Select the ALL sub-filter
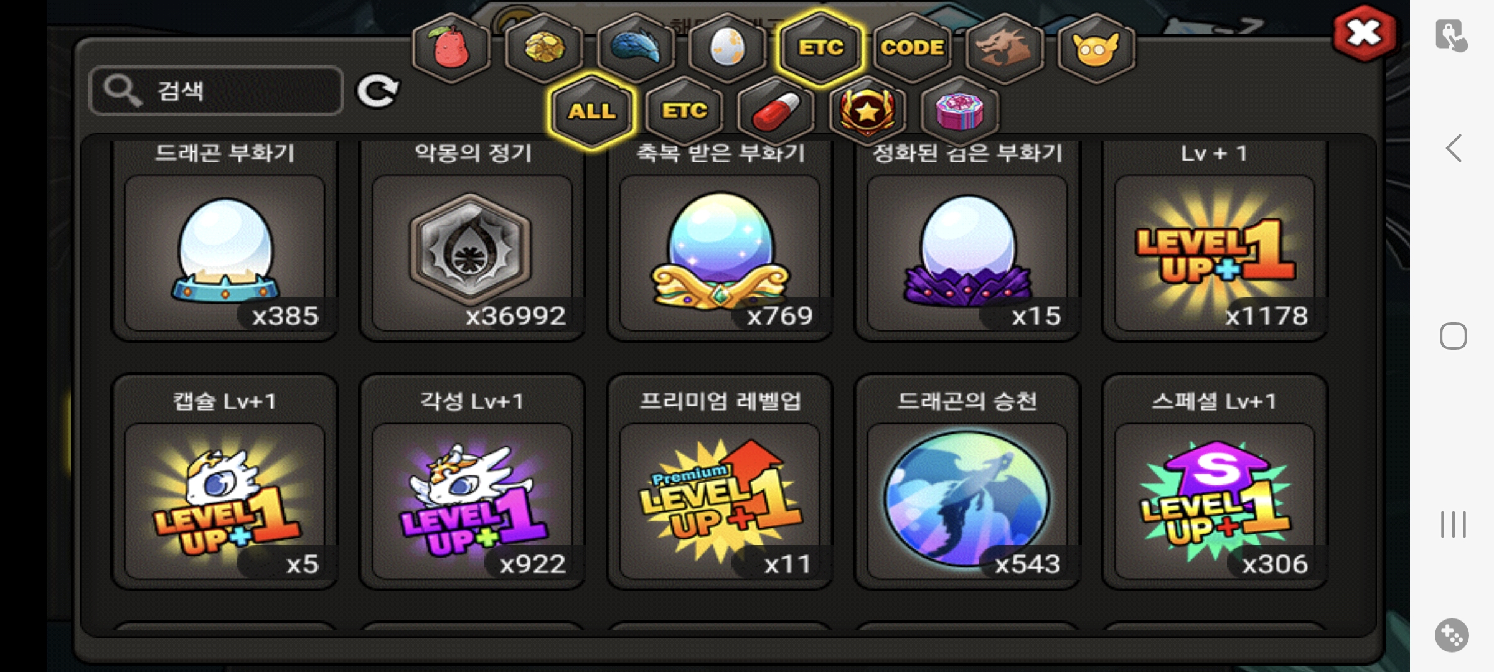Viewport: 1494px width, 672px height. 592,111
